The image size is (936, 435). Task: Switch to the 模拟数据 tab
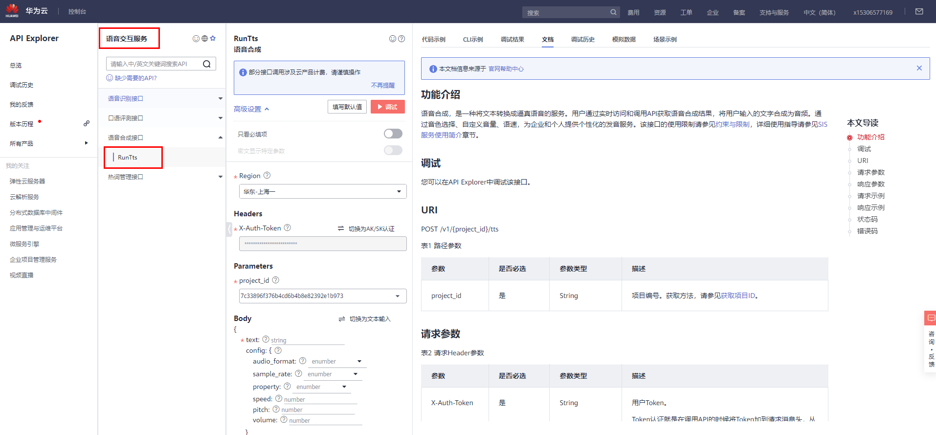click(624, 40)
